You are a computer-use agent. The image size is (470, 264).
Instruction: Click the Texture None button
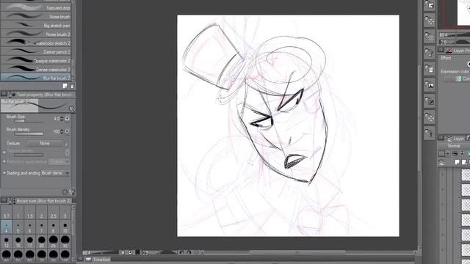[x=45, y=144]
